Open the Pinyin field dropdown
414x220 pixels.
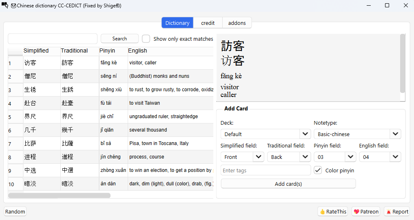pos(334,157)
